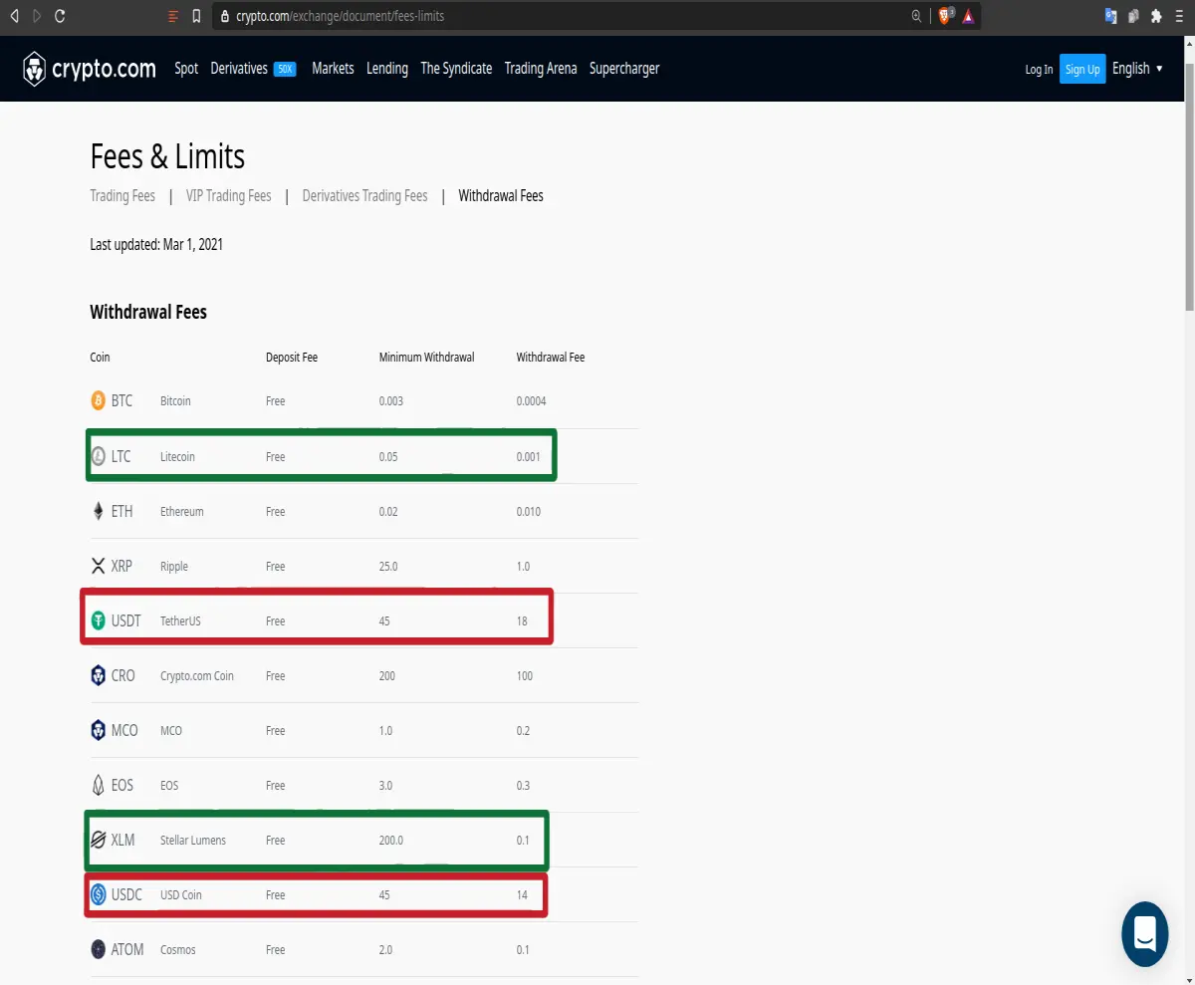This screenshot has height=985, width=1195.
Task: Open the browser hamburger menu
Action: pos(1180,16)
